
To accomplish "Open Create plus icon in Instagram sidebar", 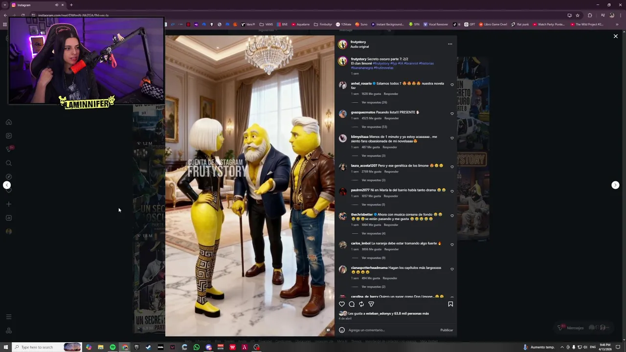I will pyautogui.click(x=8, y=204).
